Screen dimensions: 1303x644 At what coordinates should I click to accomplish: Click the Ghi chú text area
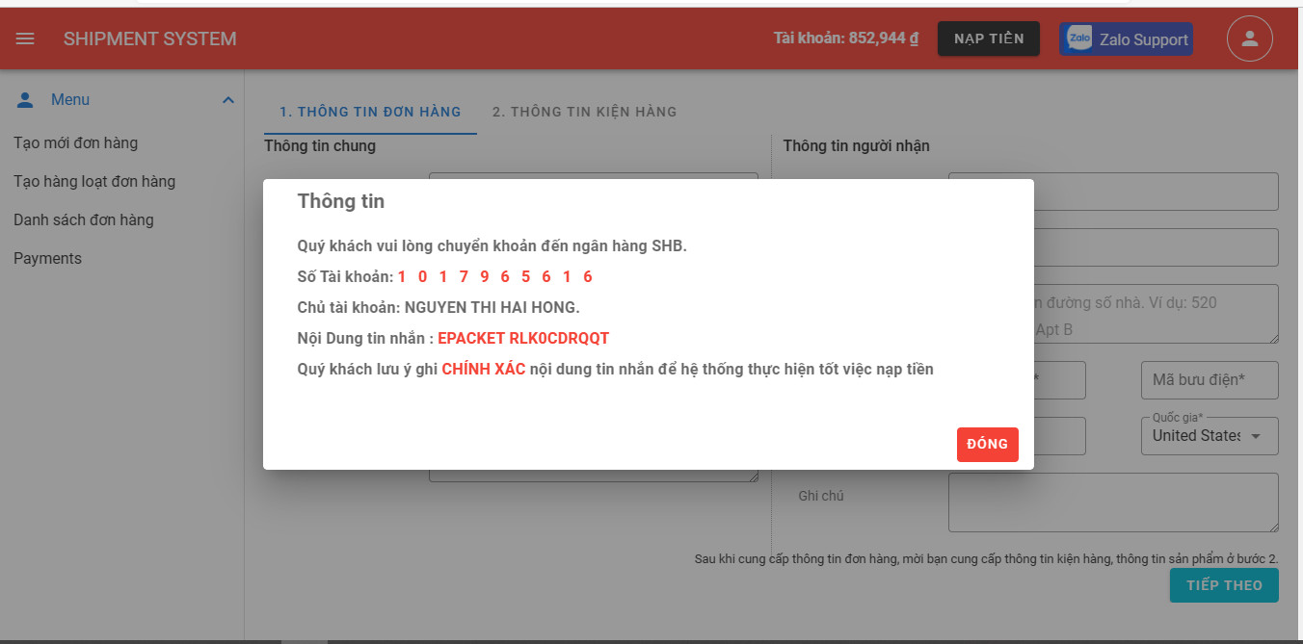click(1112, 502)
